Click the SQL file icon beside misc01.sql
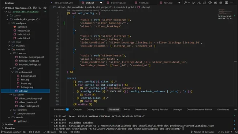The height and width of the screenshot is (134, 238). point(15,31)
